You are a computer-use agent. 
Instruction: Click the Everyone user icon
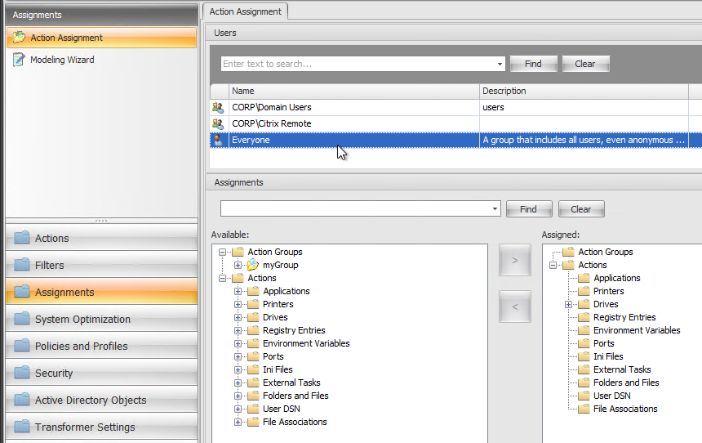pos(218,140)
